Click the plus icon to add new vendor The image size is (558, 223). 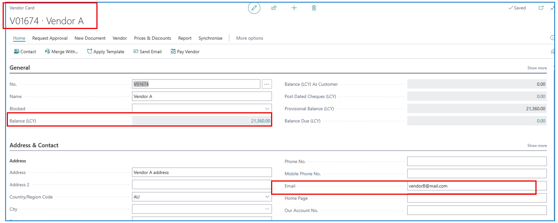[294, 8]
